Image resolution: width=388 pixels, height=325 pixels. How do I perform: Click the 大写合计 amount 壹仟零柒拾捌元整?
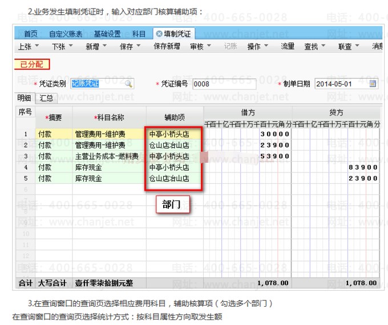click(x=104, y=283)
